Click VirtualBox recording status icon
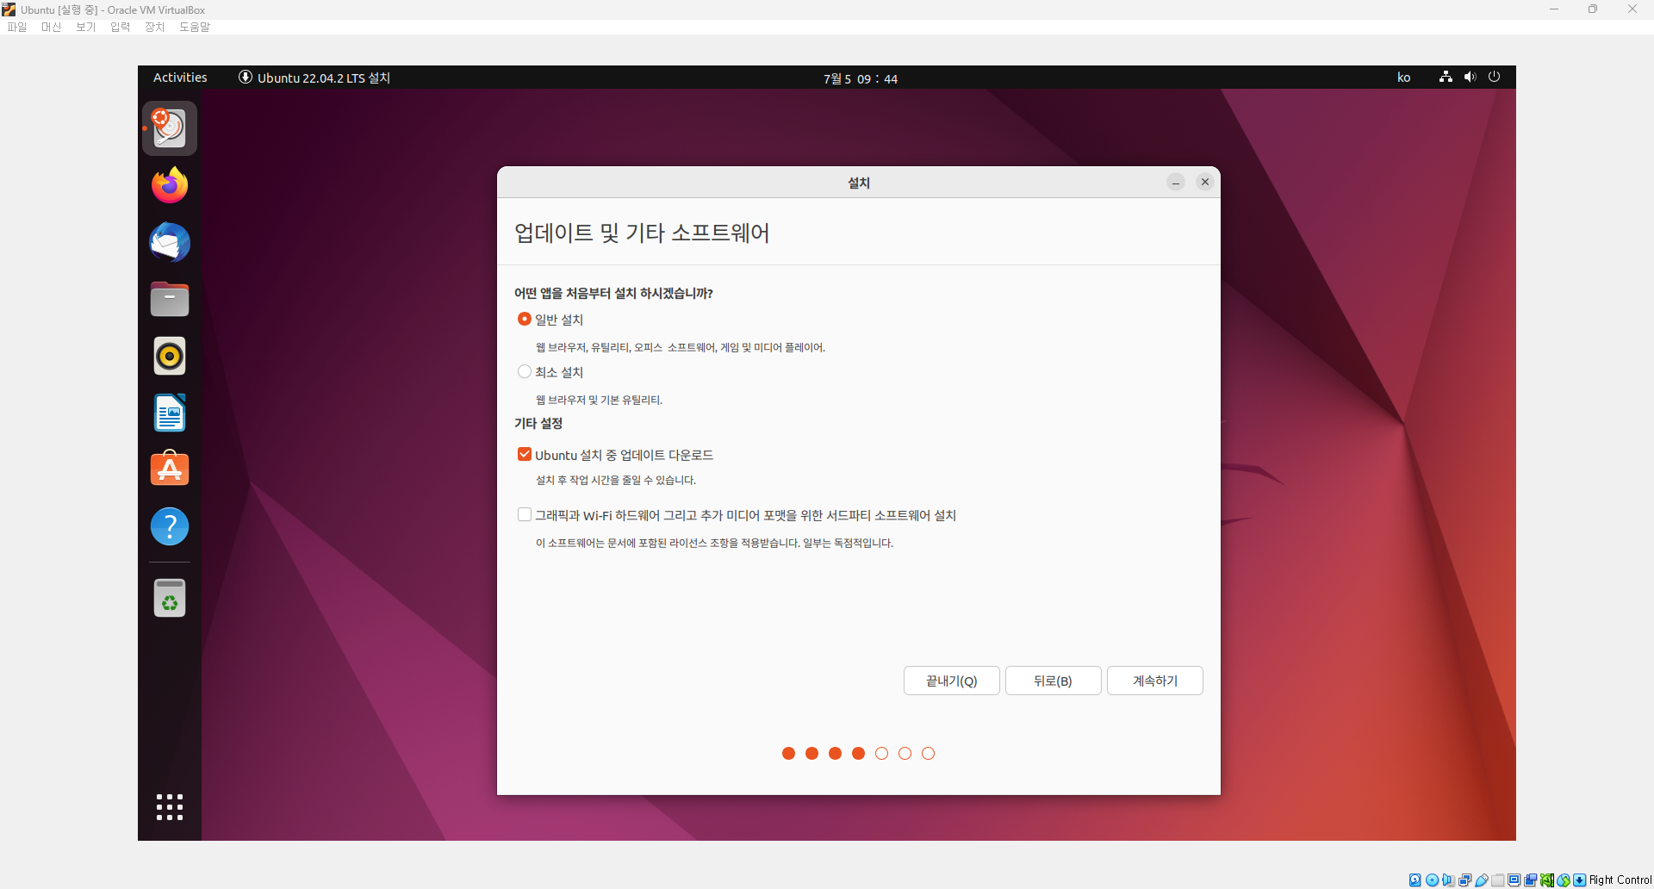This screenshot has height=889, width=1654. 1531,880
